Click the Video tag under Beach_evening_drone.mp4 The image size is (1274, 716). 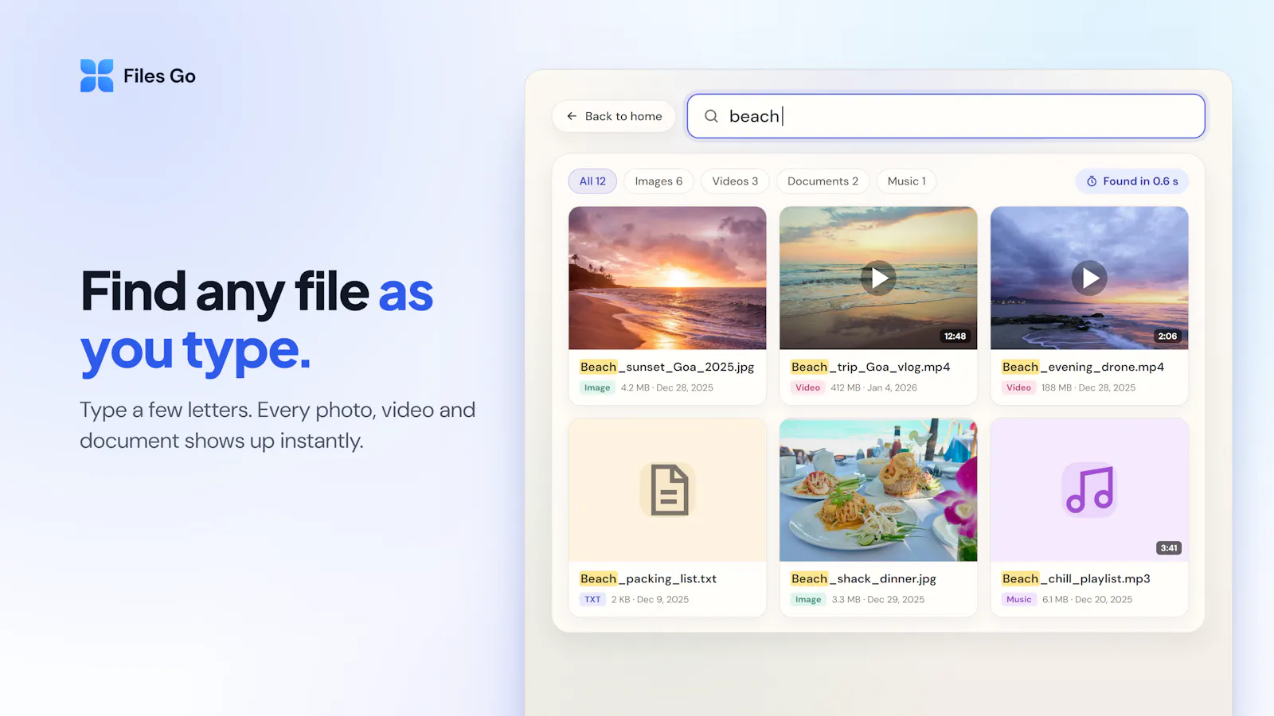click(x=1018, y=388)
